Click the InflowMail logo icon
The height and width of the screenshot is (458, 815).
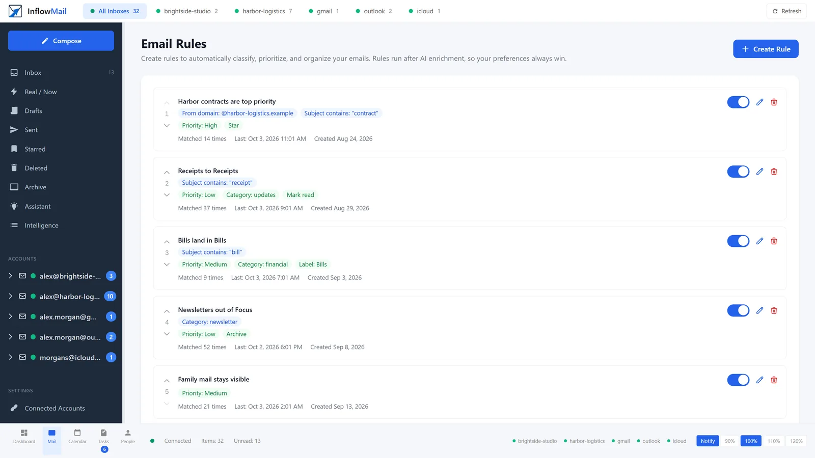15,11
